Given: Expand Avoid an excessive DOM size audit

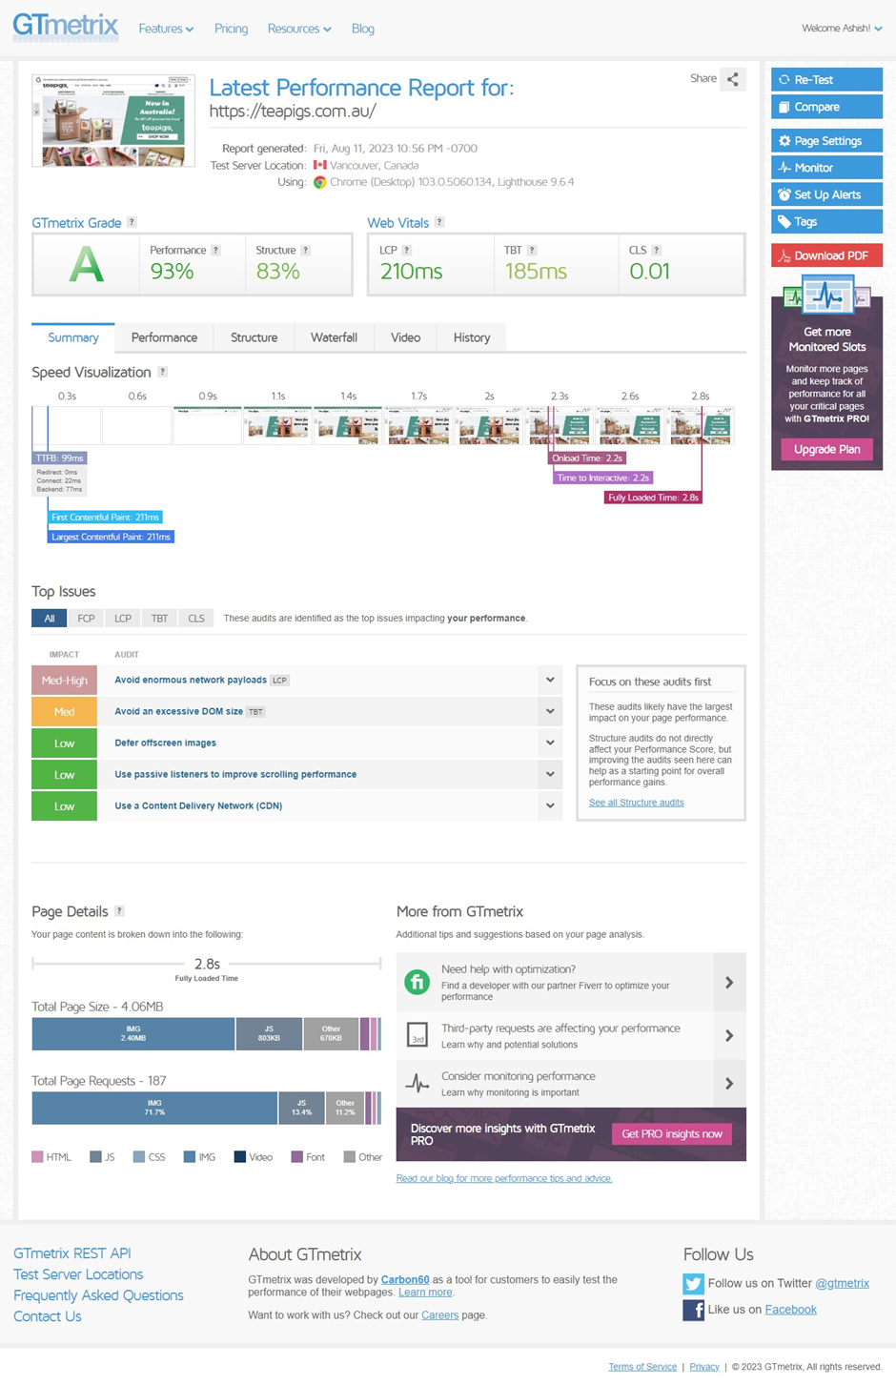Looking at the screenshot, I should 550,711.
